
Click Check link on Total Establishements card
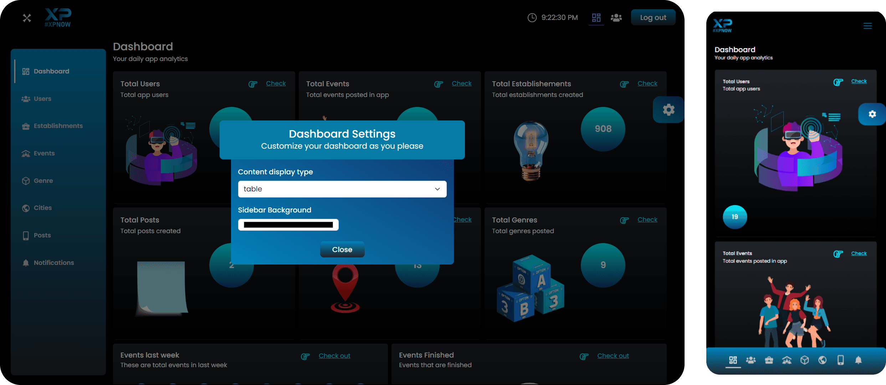click(x=647, y=83)
